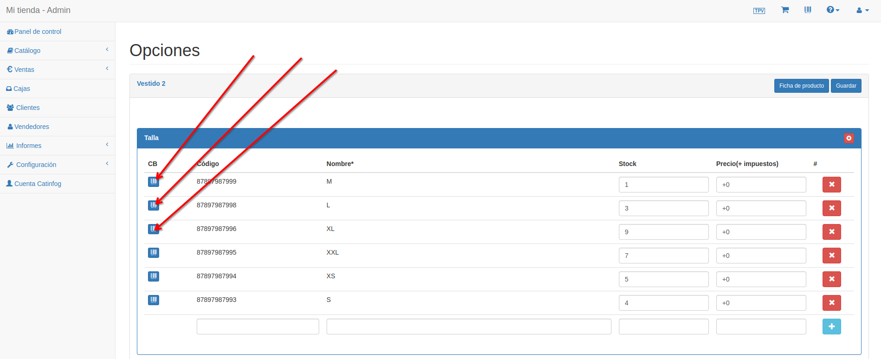Open the user account dropdown
This screenshot has height=359, width=881.
862,10
